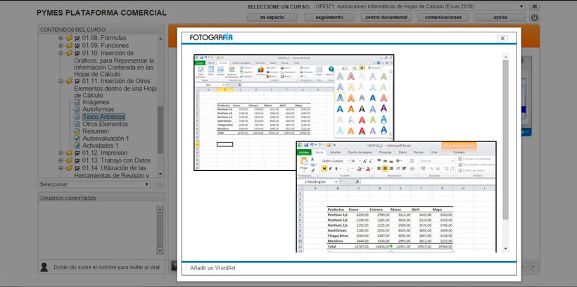Viewport: 577px width, 287px height.
Task: Expand the 01.09 Funciones node
Action: (x=61, y=46)
